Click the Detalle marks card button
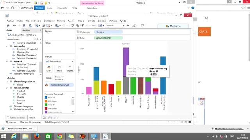The image size is (250, 140). click(x=49, y=78)
